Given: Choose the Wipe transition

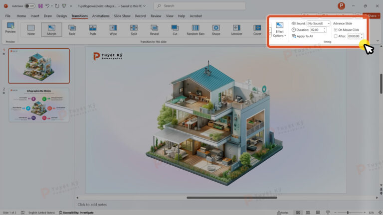Looking at the screenshot, I should [x=113, y=30].
